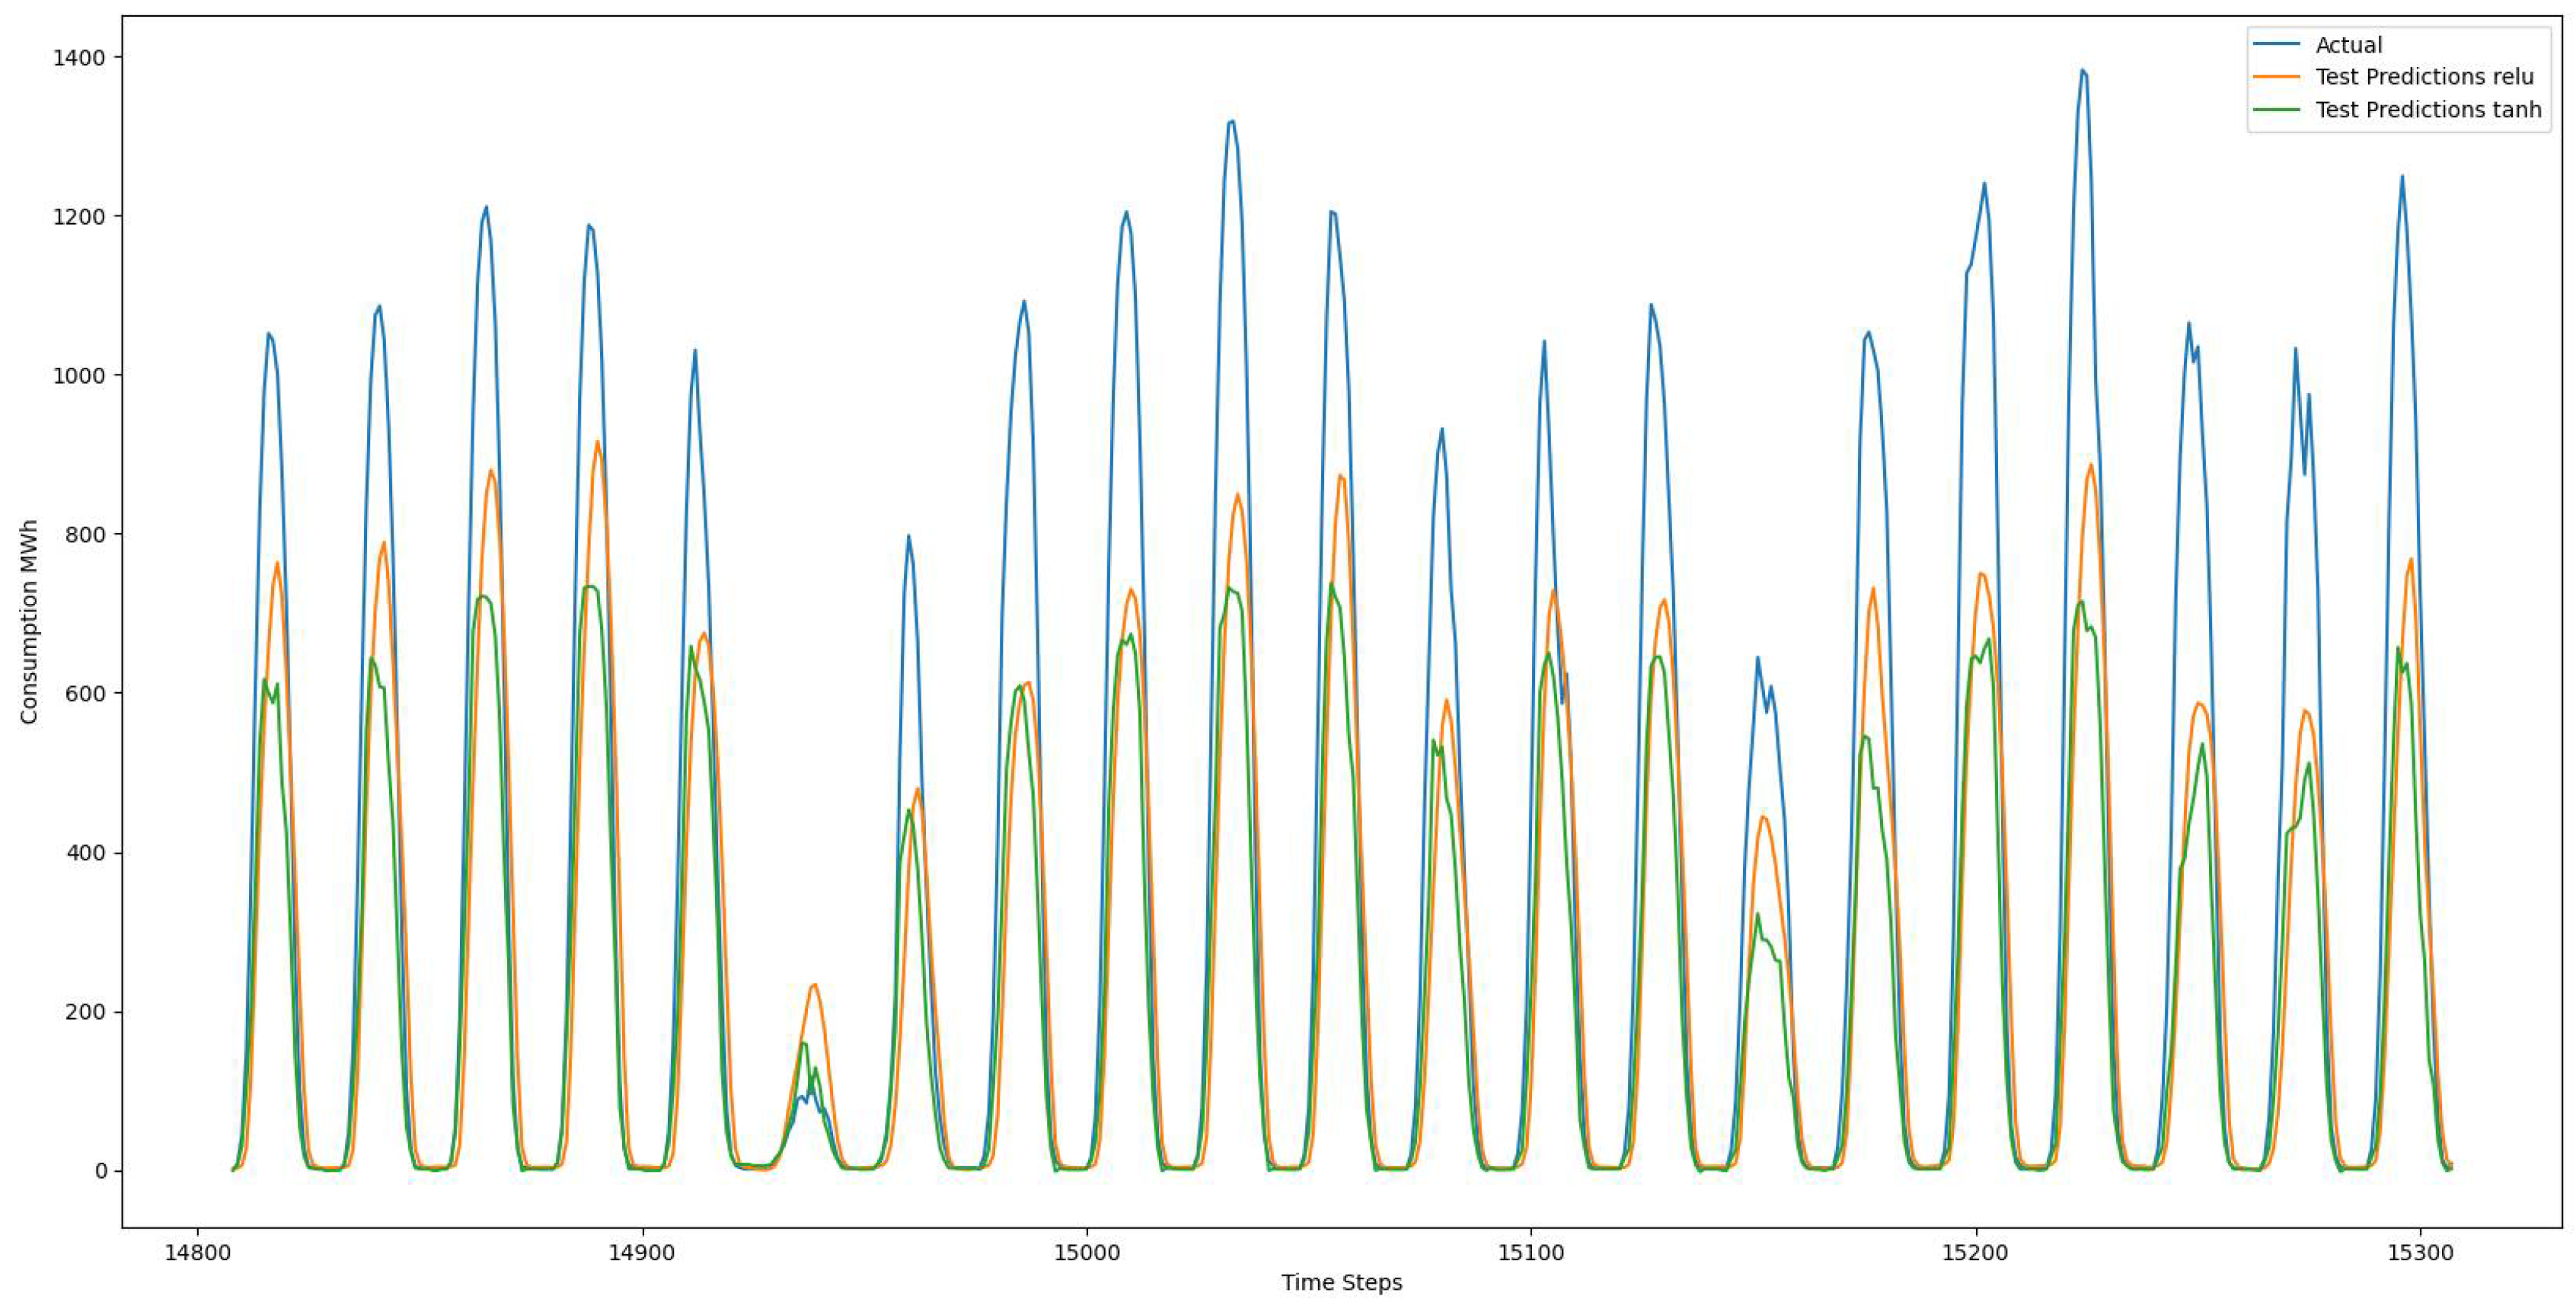Click the 14800 x-axis tick label

[197, 1252]
